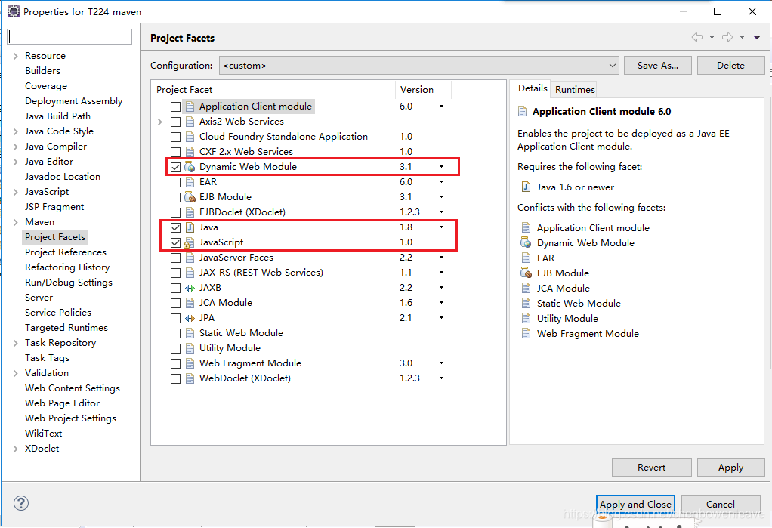The width and height of the screenshot is (772, 528).
Task: Click the JavaServer Faces facet icon
Action: click(x=190, y=258)
